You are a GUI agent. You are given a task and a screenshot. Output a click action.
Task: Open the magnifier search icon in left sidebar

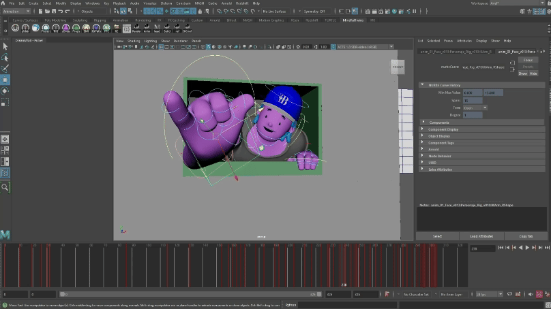coord(5,187)
